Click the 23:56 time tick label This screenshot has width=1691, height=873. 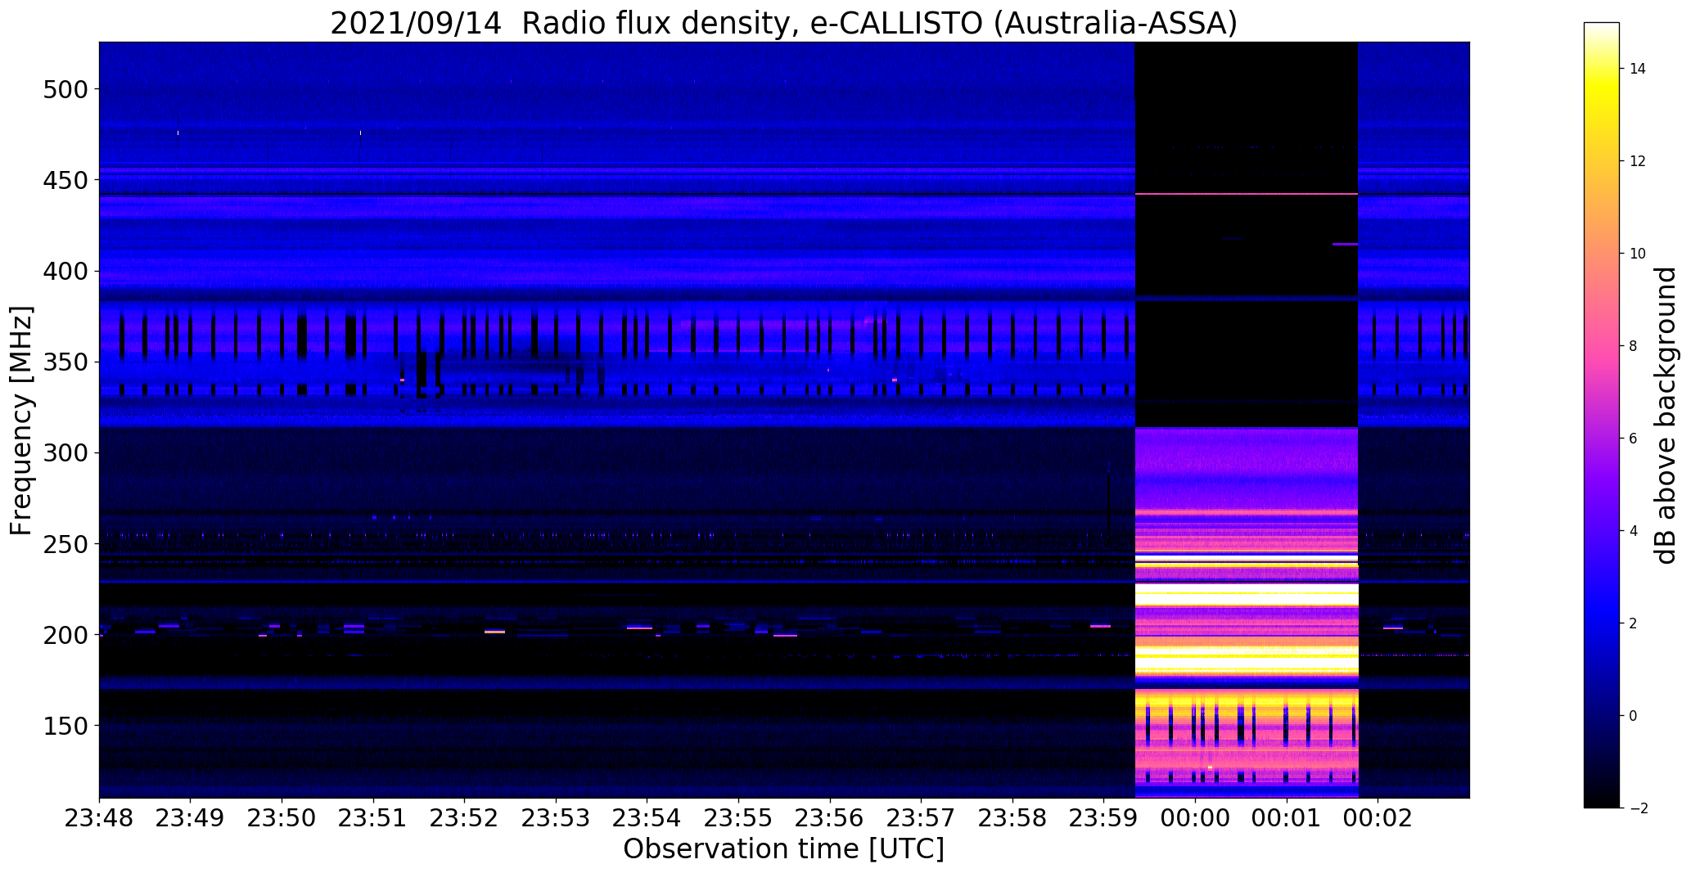[830, 818]
